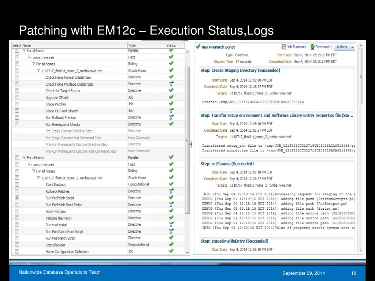Image resolution: width=375 pixels, height=281 pixels.
Task: Tick the Run PrePatch Root Script checkbox
Action: coord(17,204)
